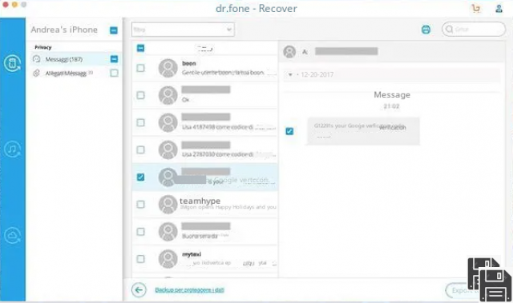Check the mytaxi conversation checkbox

(140, 259)
